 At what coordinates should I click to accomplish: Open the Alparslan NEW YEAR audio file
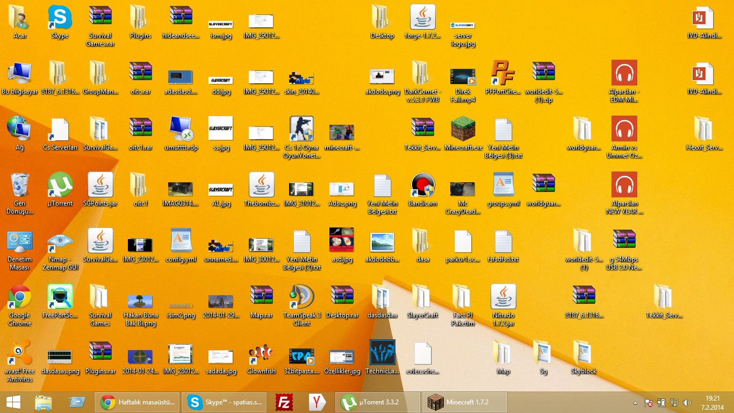coord(624,194)
